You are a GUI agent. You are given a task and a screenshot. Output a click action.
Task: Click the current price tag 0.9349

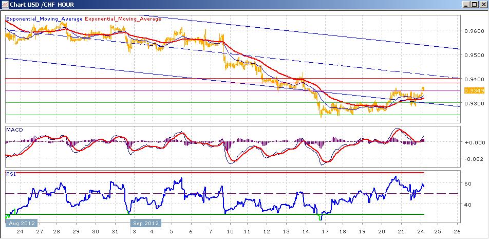tap(474, 91)
